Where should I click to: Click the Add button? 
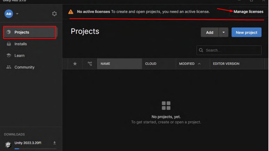pos(210,33)
